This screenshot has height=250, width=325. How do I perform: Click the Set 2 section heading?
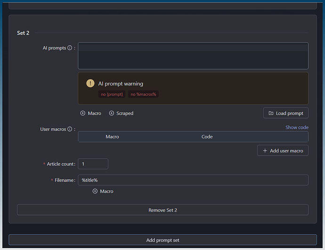[24, 33]
